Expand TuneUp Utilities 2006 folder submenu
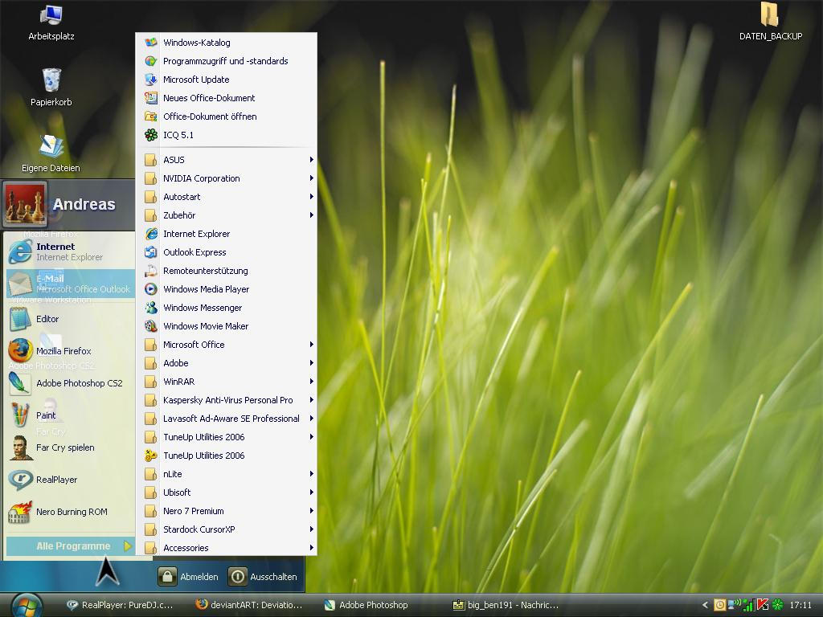This screenshot has height=617, width=823. coord(226,436)
